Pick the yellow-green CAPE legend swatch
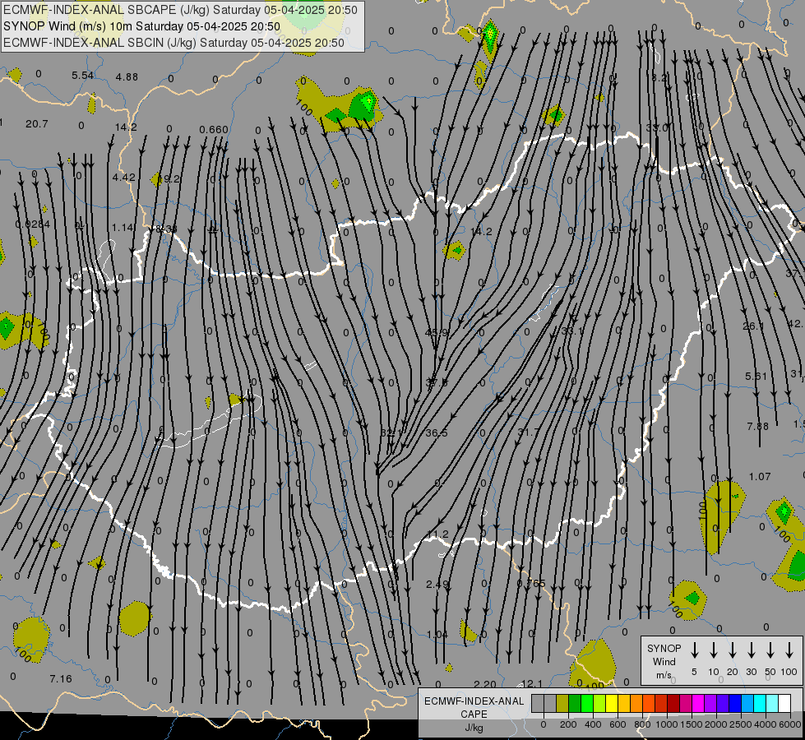The height and width of the screenshot is (740, 805). click(x=599, y=703)
